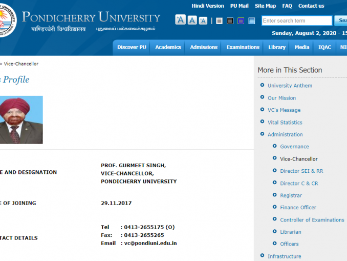Focus the Enter search term field

pyautogui.click(x=297, y=21)
